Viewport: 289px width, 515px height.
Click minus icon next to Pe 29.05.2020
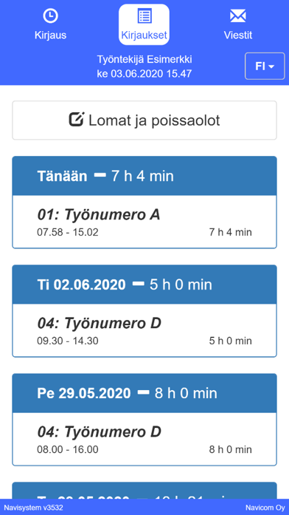143,392
